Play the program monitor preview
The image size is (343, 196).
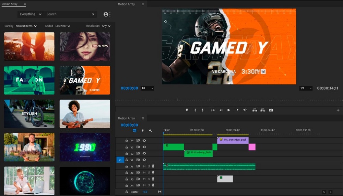tap(228, 110)
